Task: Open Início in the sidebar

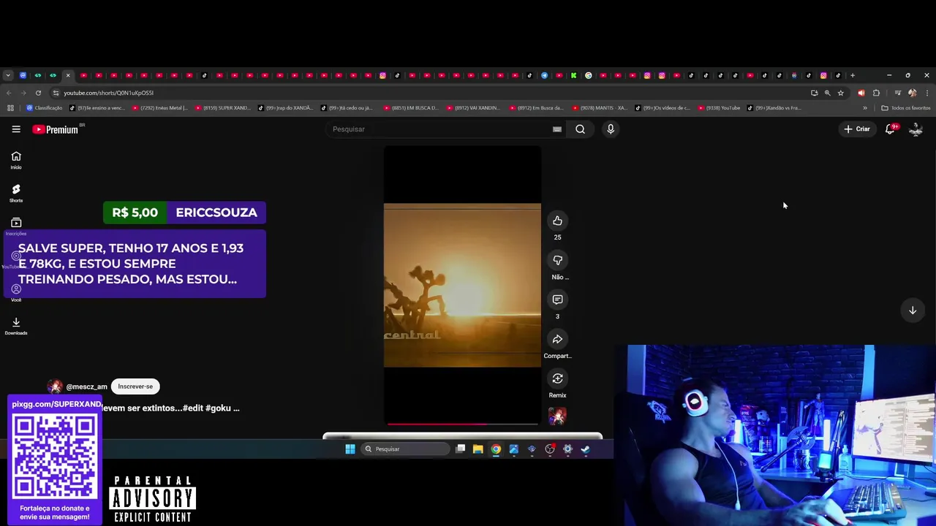Action: pos(16,160)
